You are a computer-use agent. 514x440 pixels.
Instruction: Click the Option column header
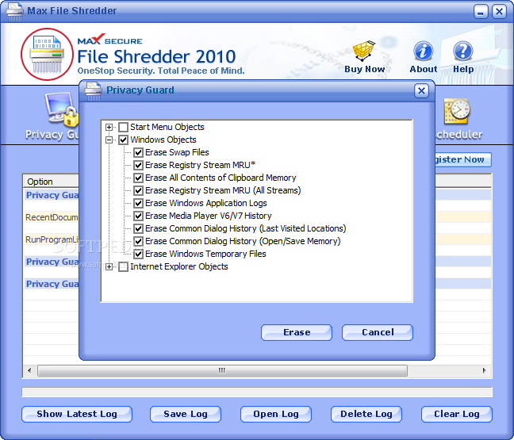[51, 182]
